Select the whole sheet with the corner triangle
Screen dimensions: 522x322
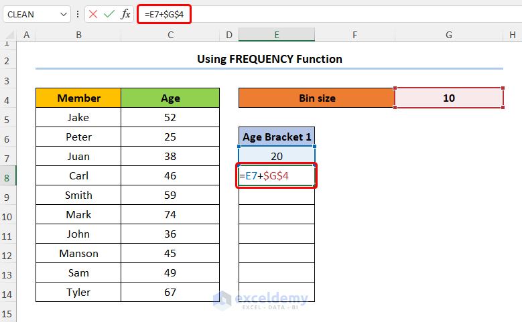pos(9,35)
